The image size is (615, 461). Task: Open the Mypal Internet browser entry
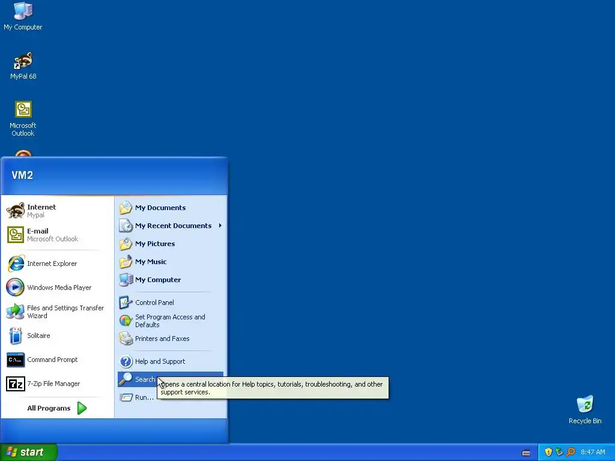57,211
